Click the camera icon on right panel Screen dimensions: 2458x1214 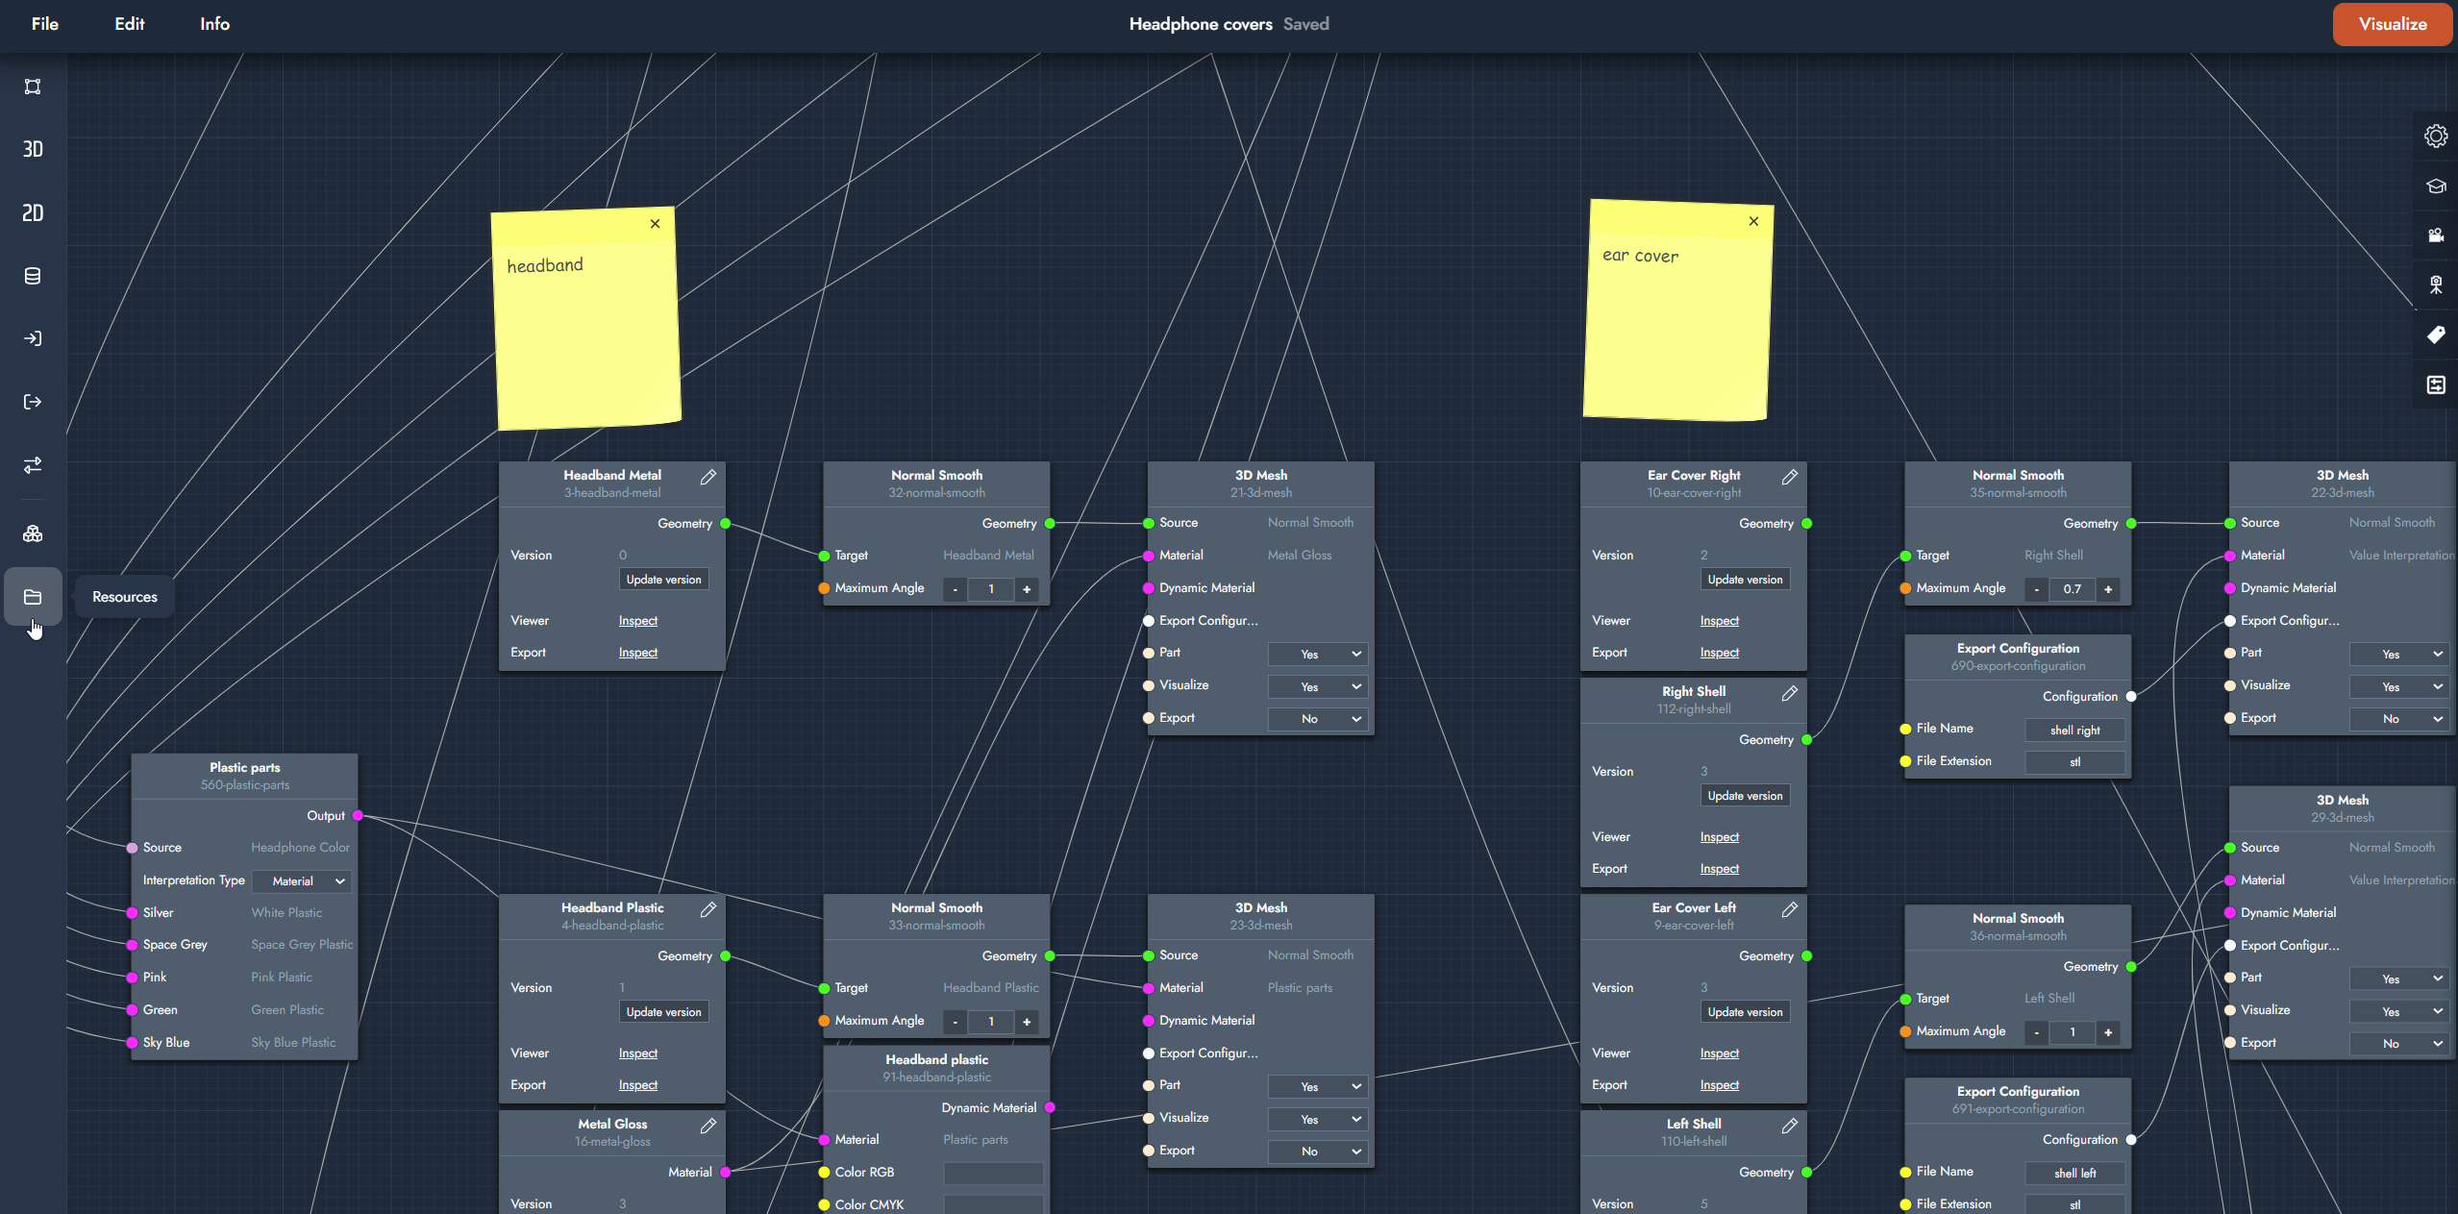[2435, 235]
